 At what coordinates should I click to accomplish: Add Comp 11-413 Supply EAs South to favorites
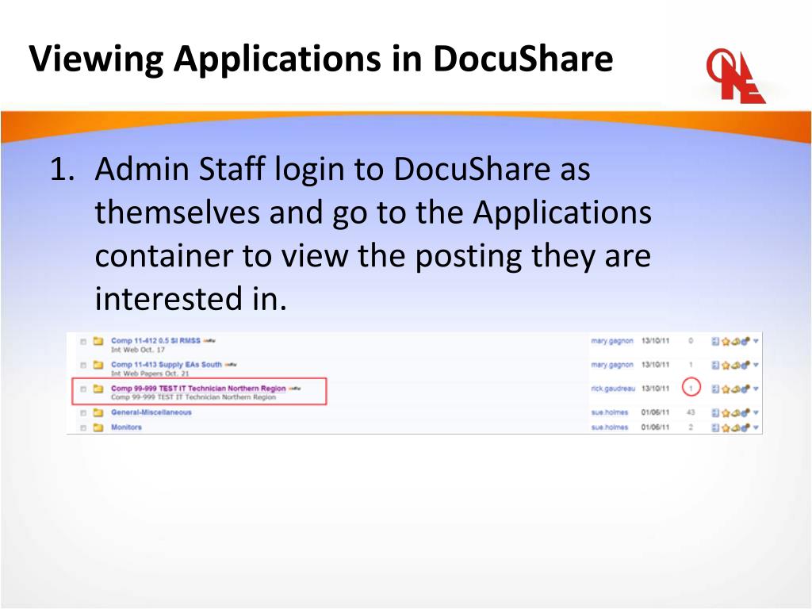726,365
